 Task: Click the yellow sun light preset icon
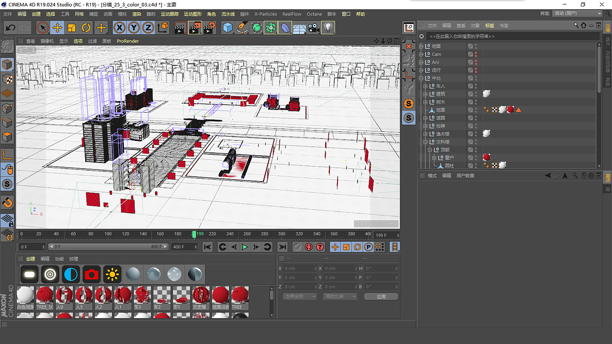[112, 274]
